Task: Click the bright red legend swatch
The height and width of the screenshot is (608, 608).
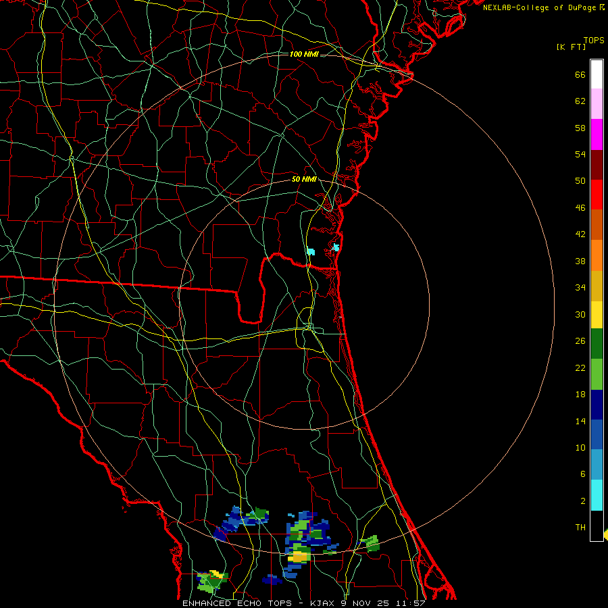Action: [597, 195]
